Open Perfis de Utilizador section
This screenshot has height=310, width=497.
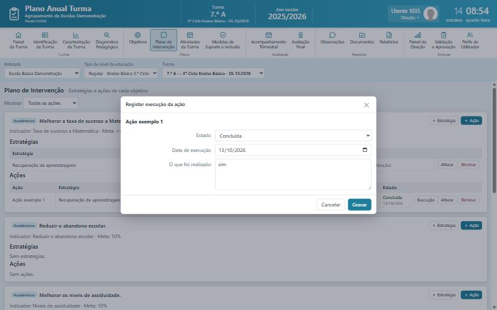[470, 40]
